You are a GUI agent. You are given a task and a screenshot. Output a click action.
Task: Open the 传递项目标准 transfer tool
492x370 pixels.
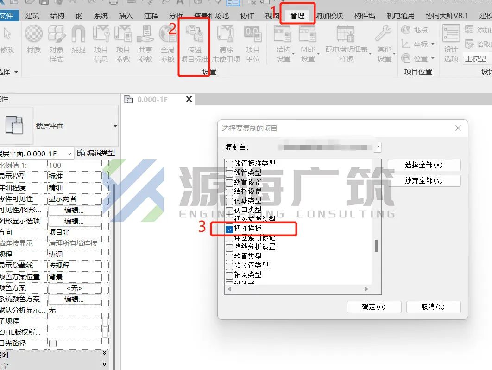(x=195, y=44)
